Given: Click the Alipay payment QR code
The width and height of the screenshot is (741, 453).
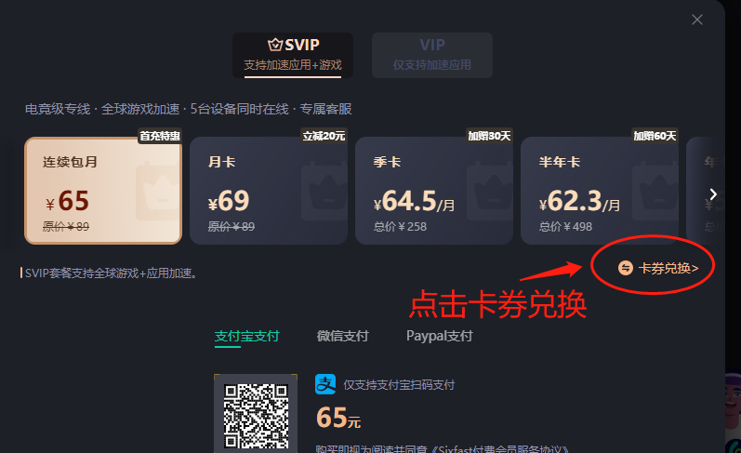Looking at the screenshot, I should coord(256,416).
